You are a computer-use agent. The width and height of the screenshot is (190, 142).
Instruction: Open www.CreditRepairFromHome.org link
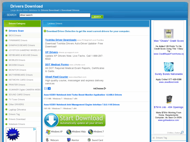[x=169, y=54]
